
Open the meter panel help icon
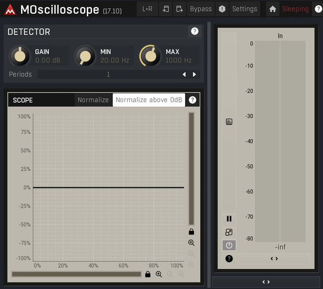point(229,259)
